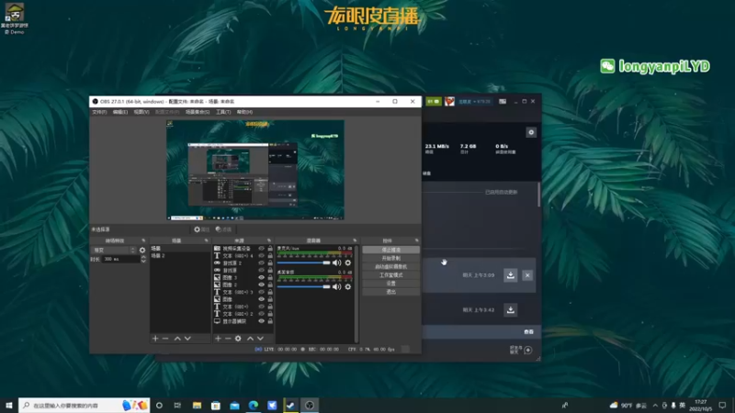The image size is (735, 413).
Task: Toggle the lock on 图像 3 source
Action: (x=270, y=278)
